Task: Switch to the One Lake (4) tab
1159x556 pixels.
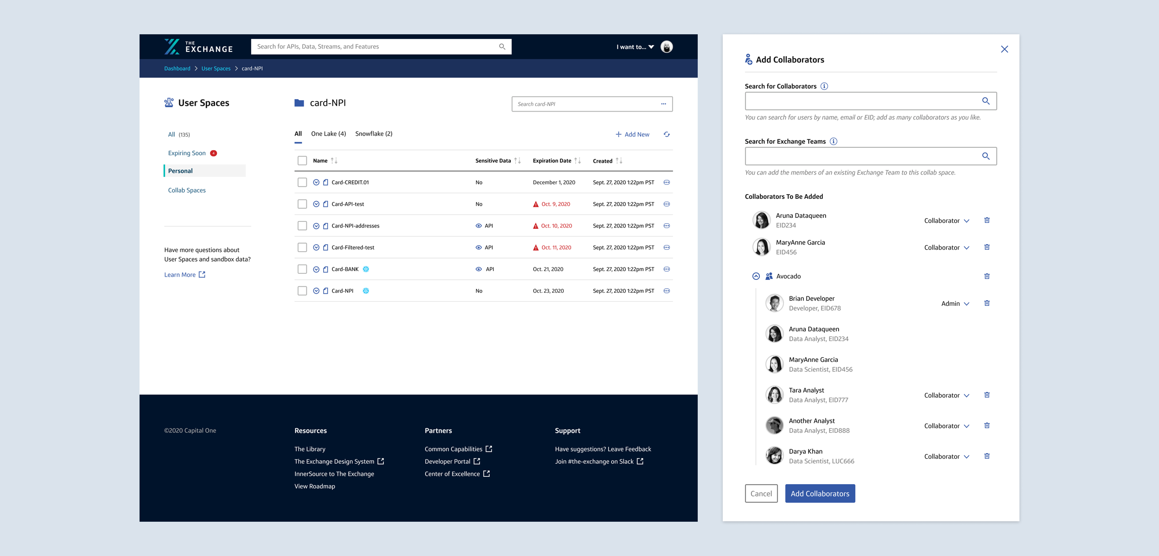Action: pyautogui.click(x=328, y=134)
